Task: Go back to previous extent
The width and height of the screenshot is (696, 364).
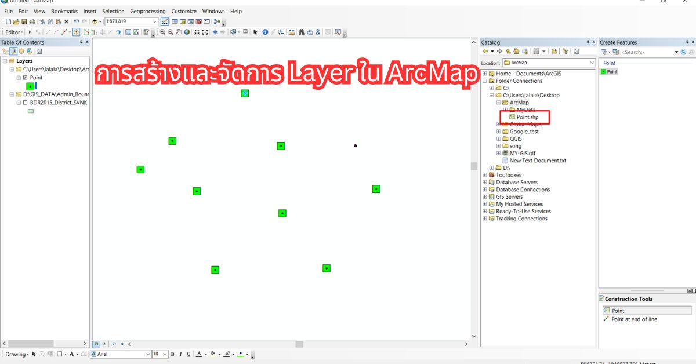Action: 215,32
